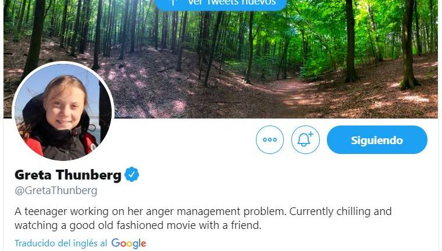Click the plus sign on the bell icon

(310, 134)
